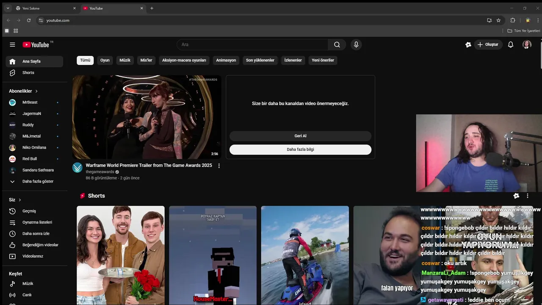Select the Tümü filter chip
Screen dimensions: 542x305
coord(85,60)
